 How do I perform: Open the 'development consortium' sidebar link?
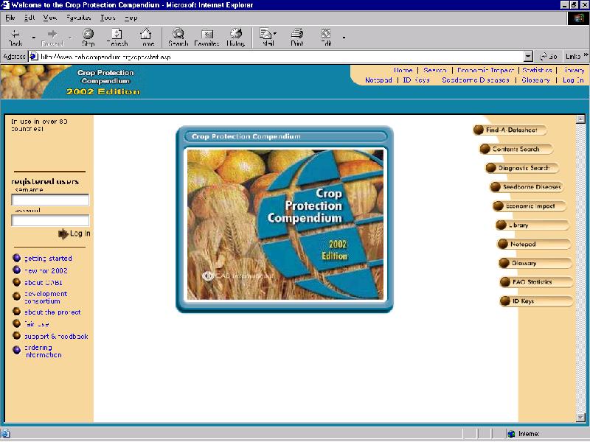[x=46, y=298]
